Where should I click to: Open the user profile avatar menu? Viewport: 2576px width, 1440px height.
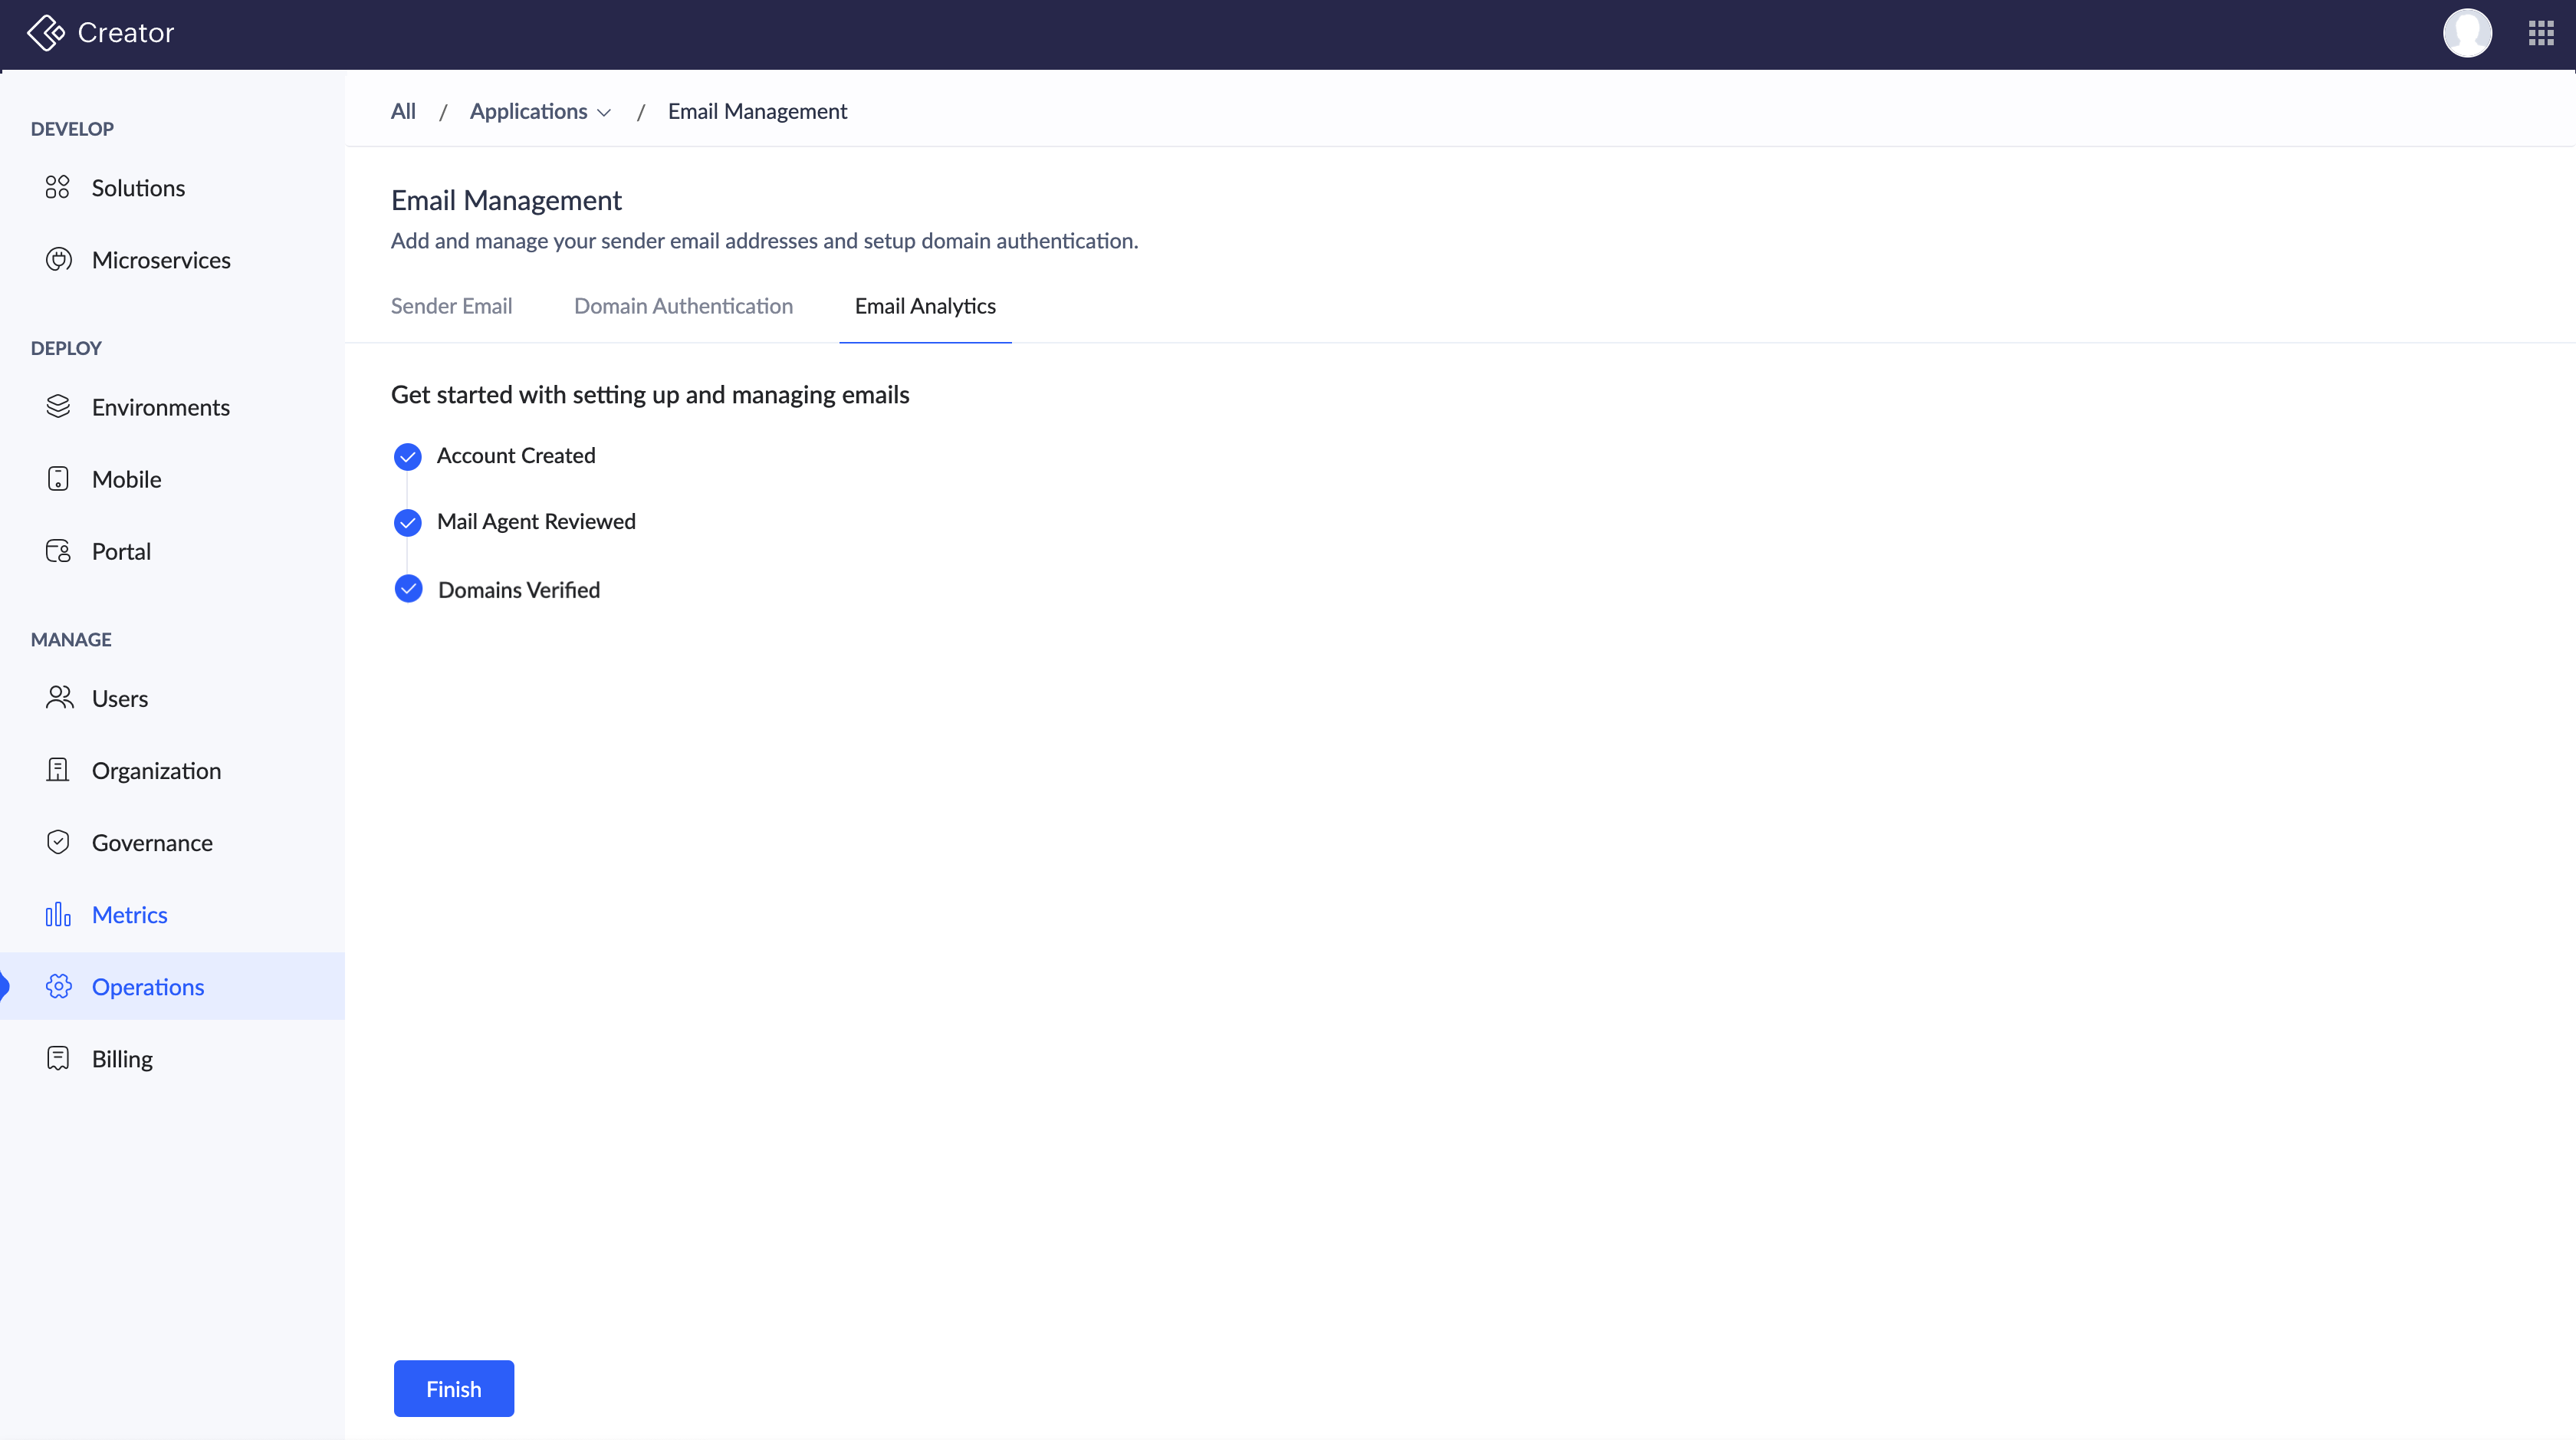pos(2466,33)
